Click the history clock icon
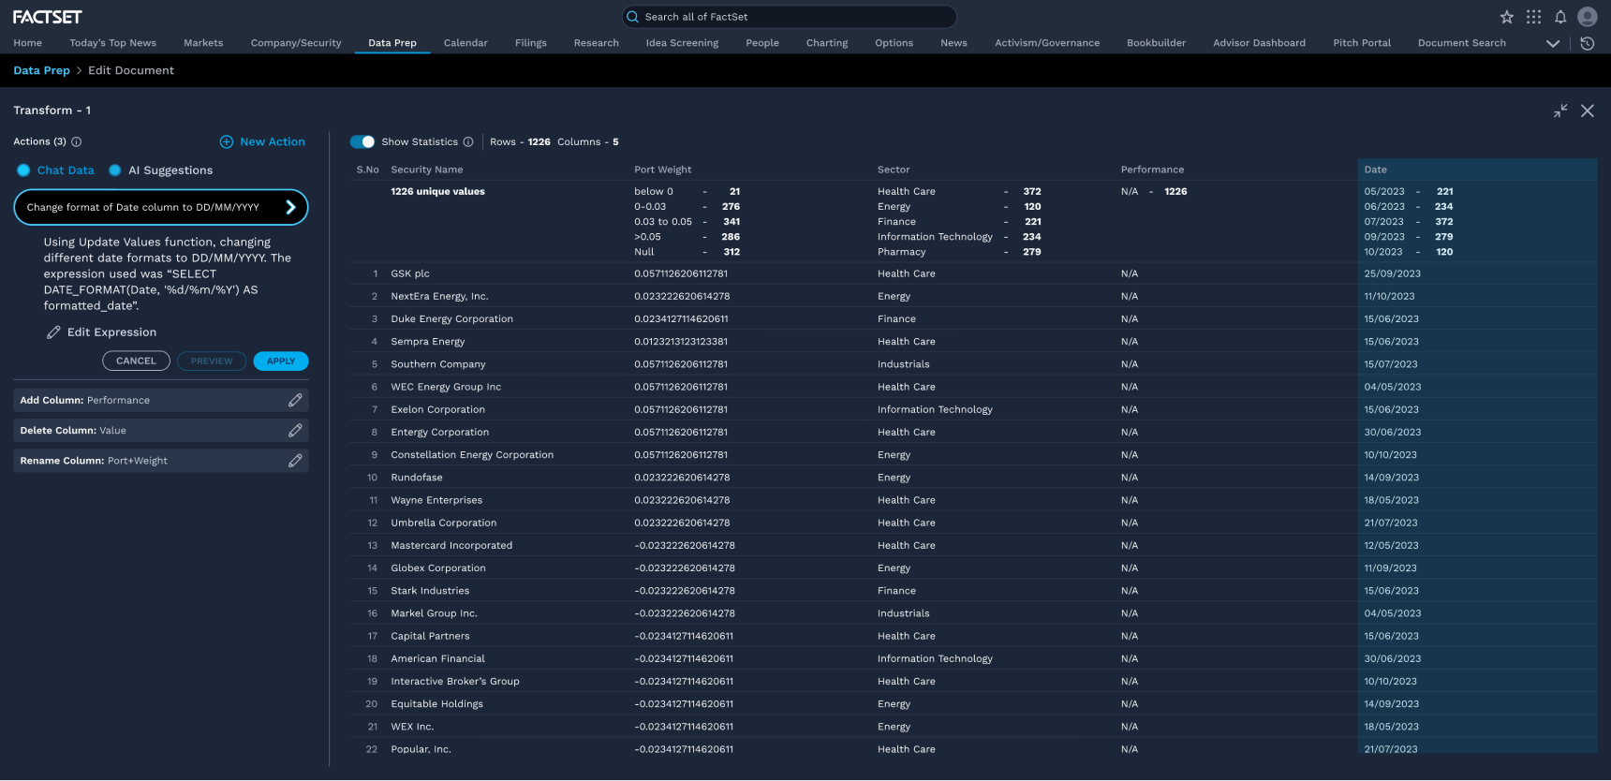The width and height of the screenshot is (1611, 781). 1587,43
